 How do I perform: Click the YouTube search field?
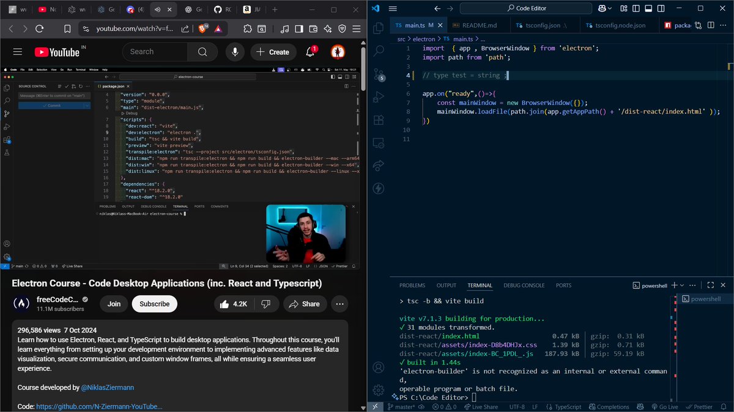tap(155, 52)
